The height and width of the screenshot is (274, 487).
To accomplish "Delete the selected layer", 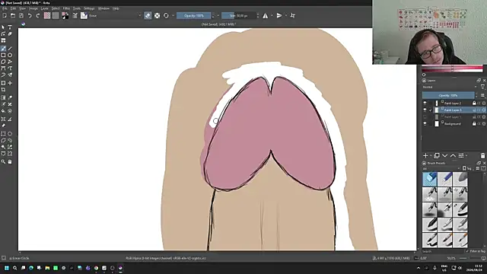I will [x=482, y=155].
